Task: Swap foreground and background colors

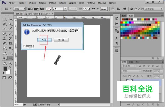Action: [x=10, y=67]
